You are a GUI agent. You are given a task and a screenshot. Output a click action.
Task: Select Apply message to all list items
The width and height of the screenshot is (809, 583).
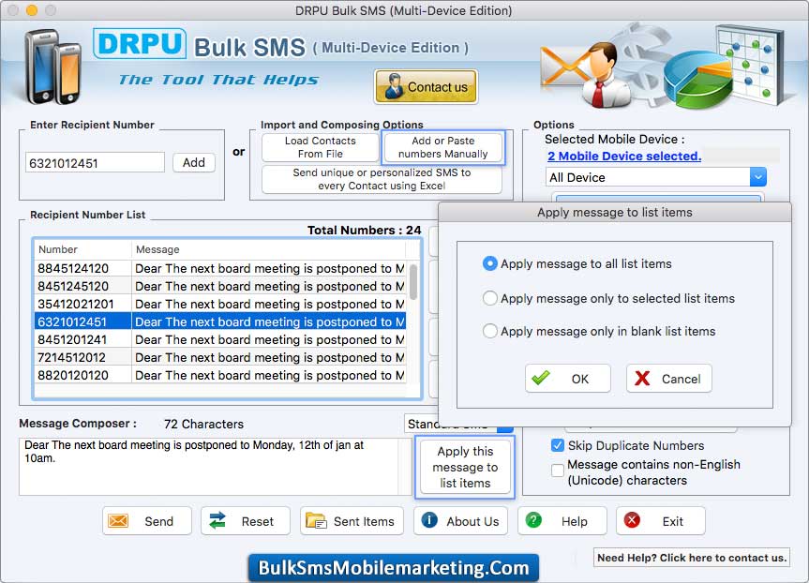[x=489, y=263]
